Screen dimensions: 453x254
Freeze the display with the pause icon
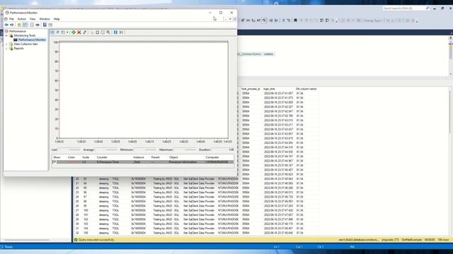click(x=115, y=32)
